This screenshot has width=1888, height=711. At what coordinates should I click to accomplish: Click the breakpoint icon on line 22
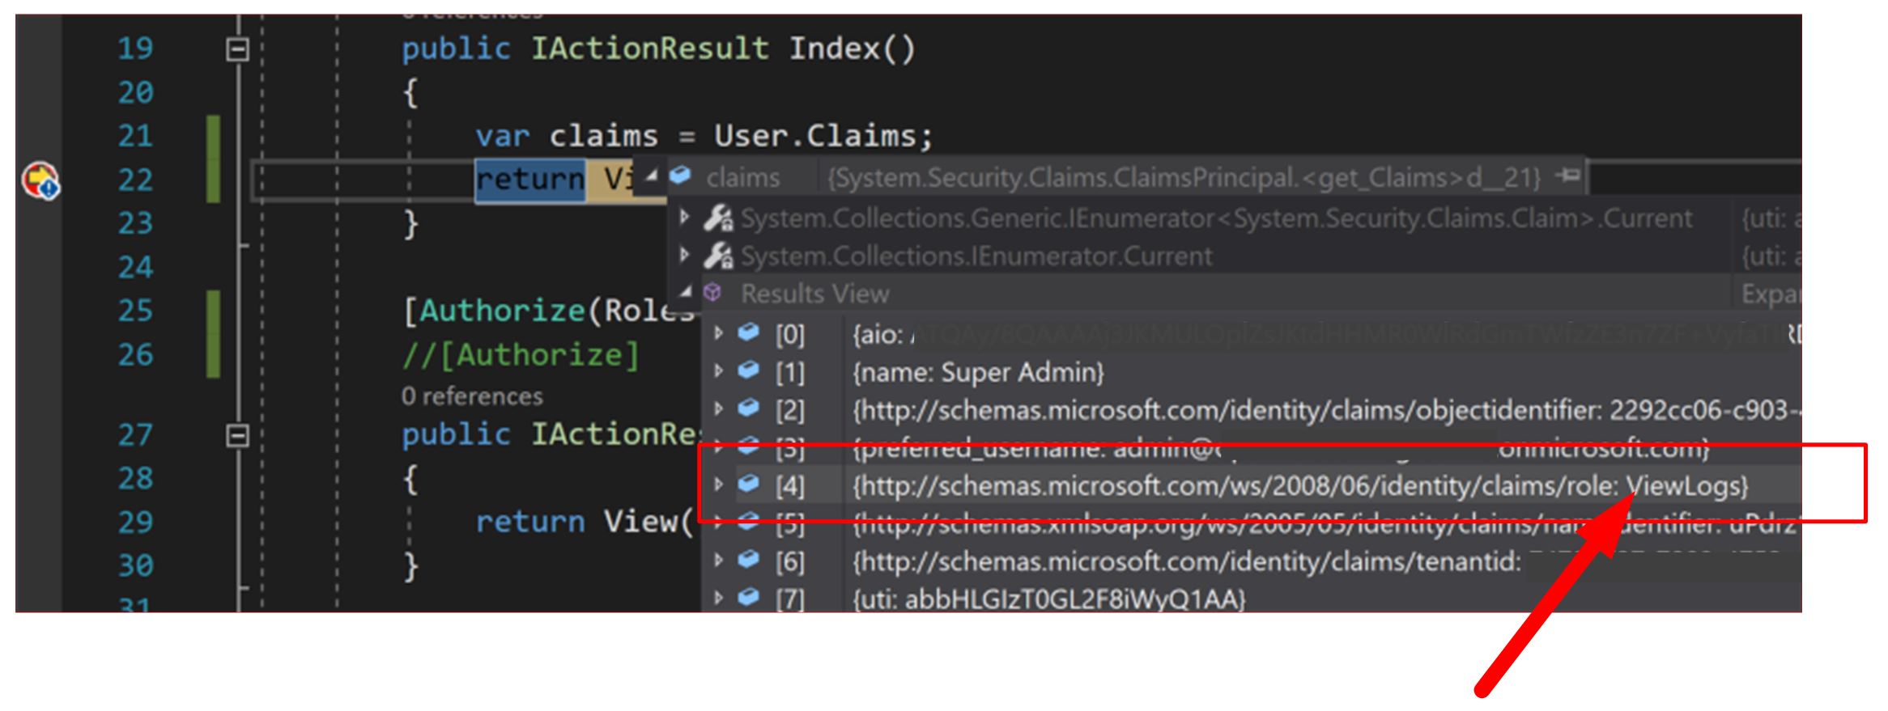(40, 180)
